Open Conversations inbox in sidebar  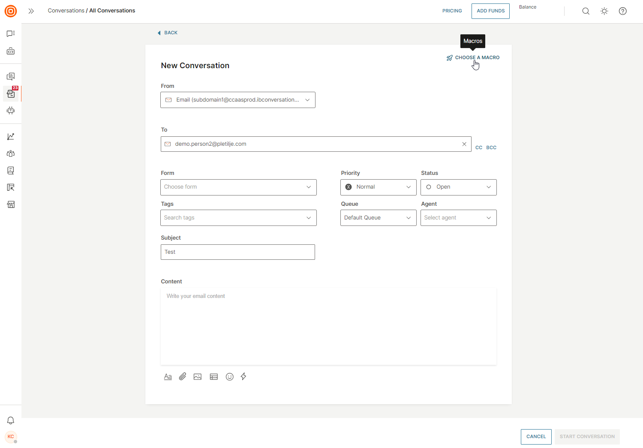(11, 93)
